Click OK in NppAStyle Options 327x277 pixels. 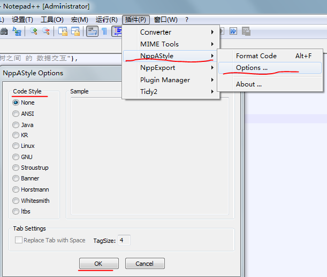pyautogui.click(x=99, y=264)
